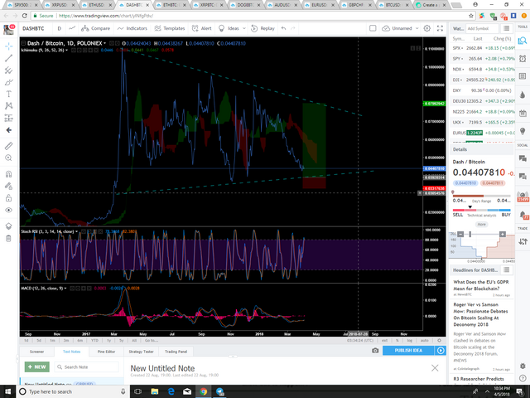Open MACD indicator dropdown arrow
Image resolution: width=530 pixels, height=398 pixels.
pyautogui.click(x=65, y=289)
